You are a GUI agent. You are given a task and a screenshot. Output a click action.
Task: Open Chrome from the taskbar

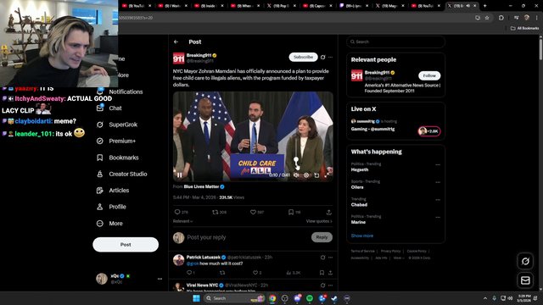click(272, 298)
